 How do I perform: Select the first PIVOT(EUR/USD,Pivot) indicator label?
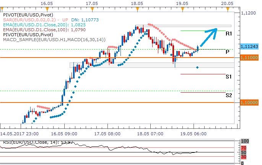click(28, 15)
